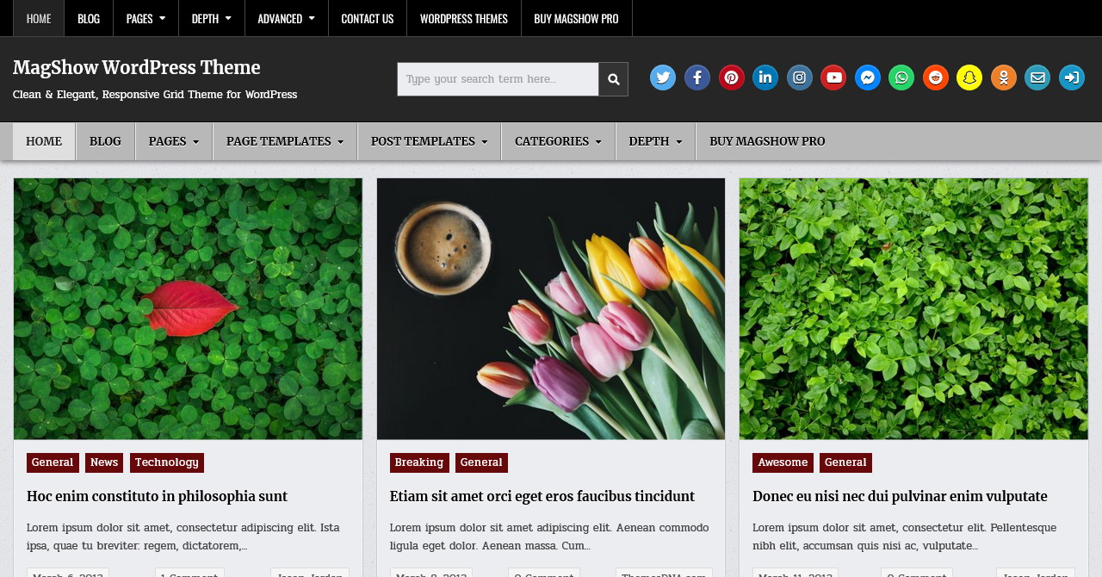Viewport: 1102px width, 577px height.
Task: Open the tulips and coffee thumbnail
Action: (551, 309)
